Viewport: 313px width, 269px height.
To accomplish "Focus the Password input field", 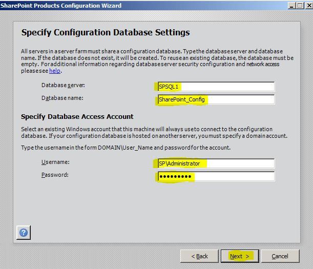I will 216,176.
